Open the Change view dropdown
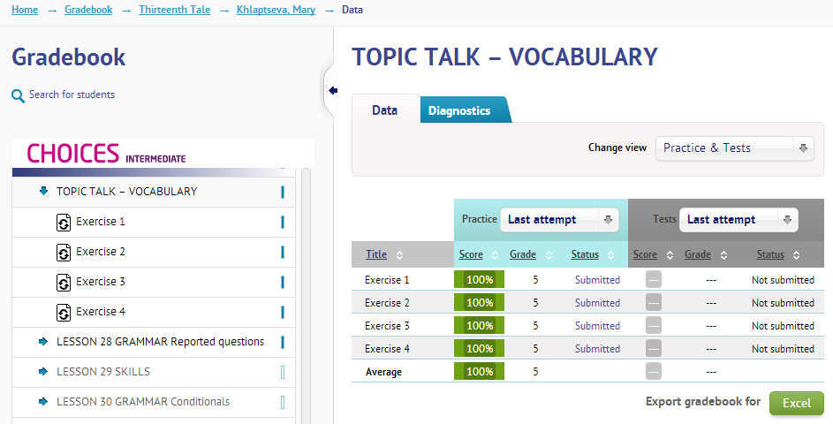The height and width of the screenshot is (424, 833). (734, 148)
